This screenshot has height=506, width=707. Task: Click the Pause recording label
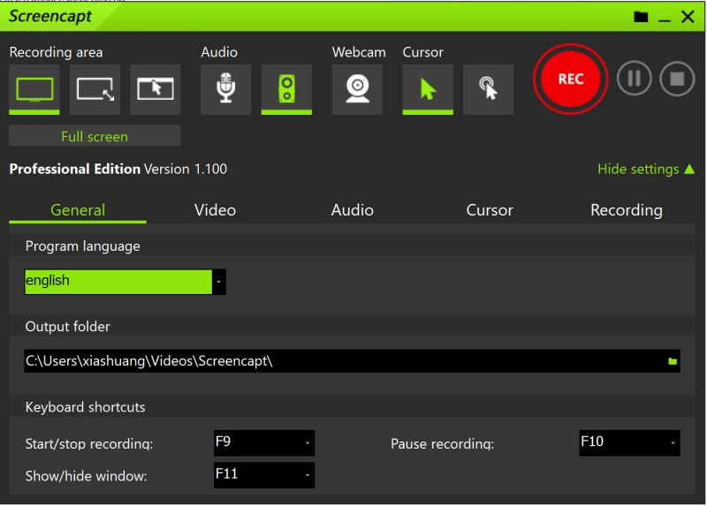(x=443, y=444)
